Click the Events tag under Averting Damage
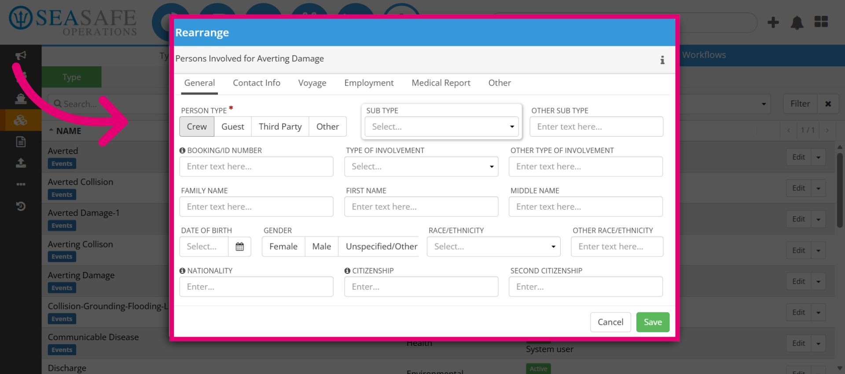 coord(62,288)
